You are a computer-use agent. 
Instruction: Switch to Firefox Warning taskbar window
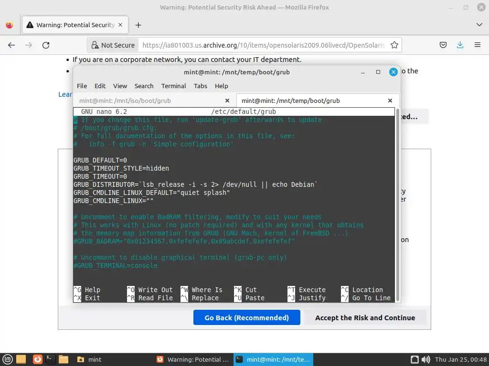(192, 359)
